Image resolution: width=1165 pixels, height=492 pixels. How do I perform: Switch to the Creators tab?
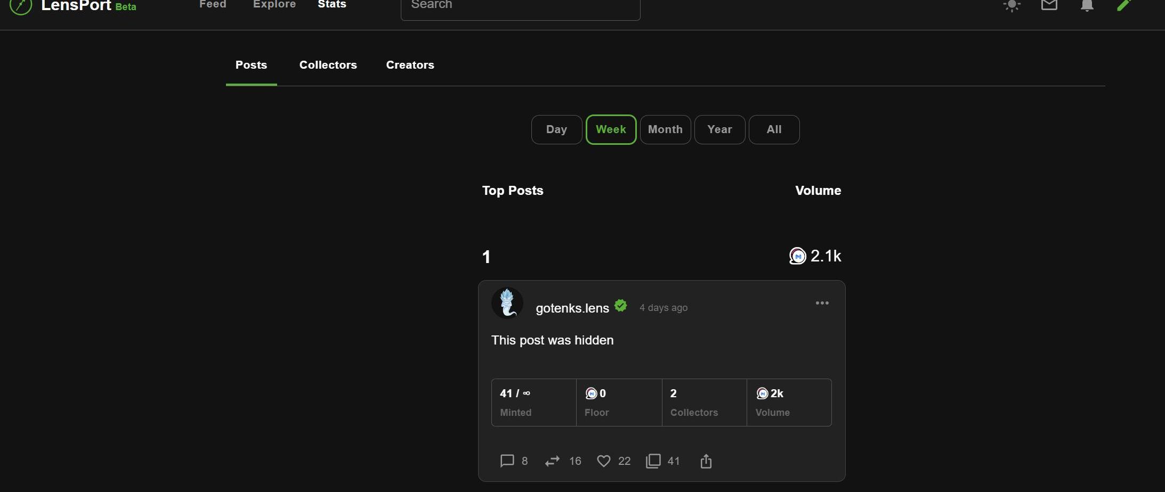click(410, 65)
